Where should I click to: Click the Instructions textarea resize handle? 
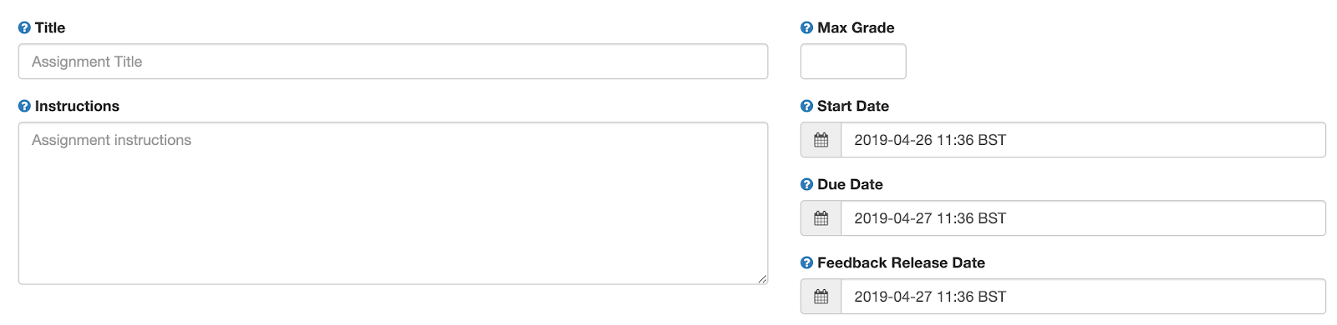tap(762, 279)
